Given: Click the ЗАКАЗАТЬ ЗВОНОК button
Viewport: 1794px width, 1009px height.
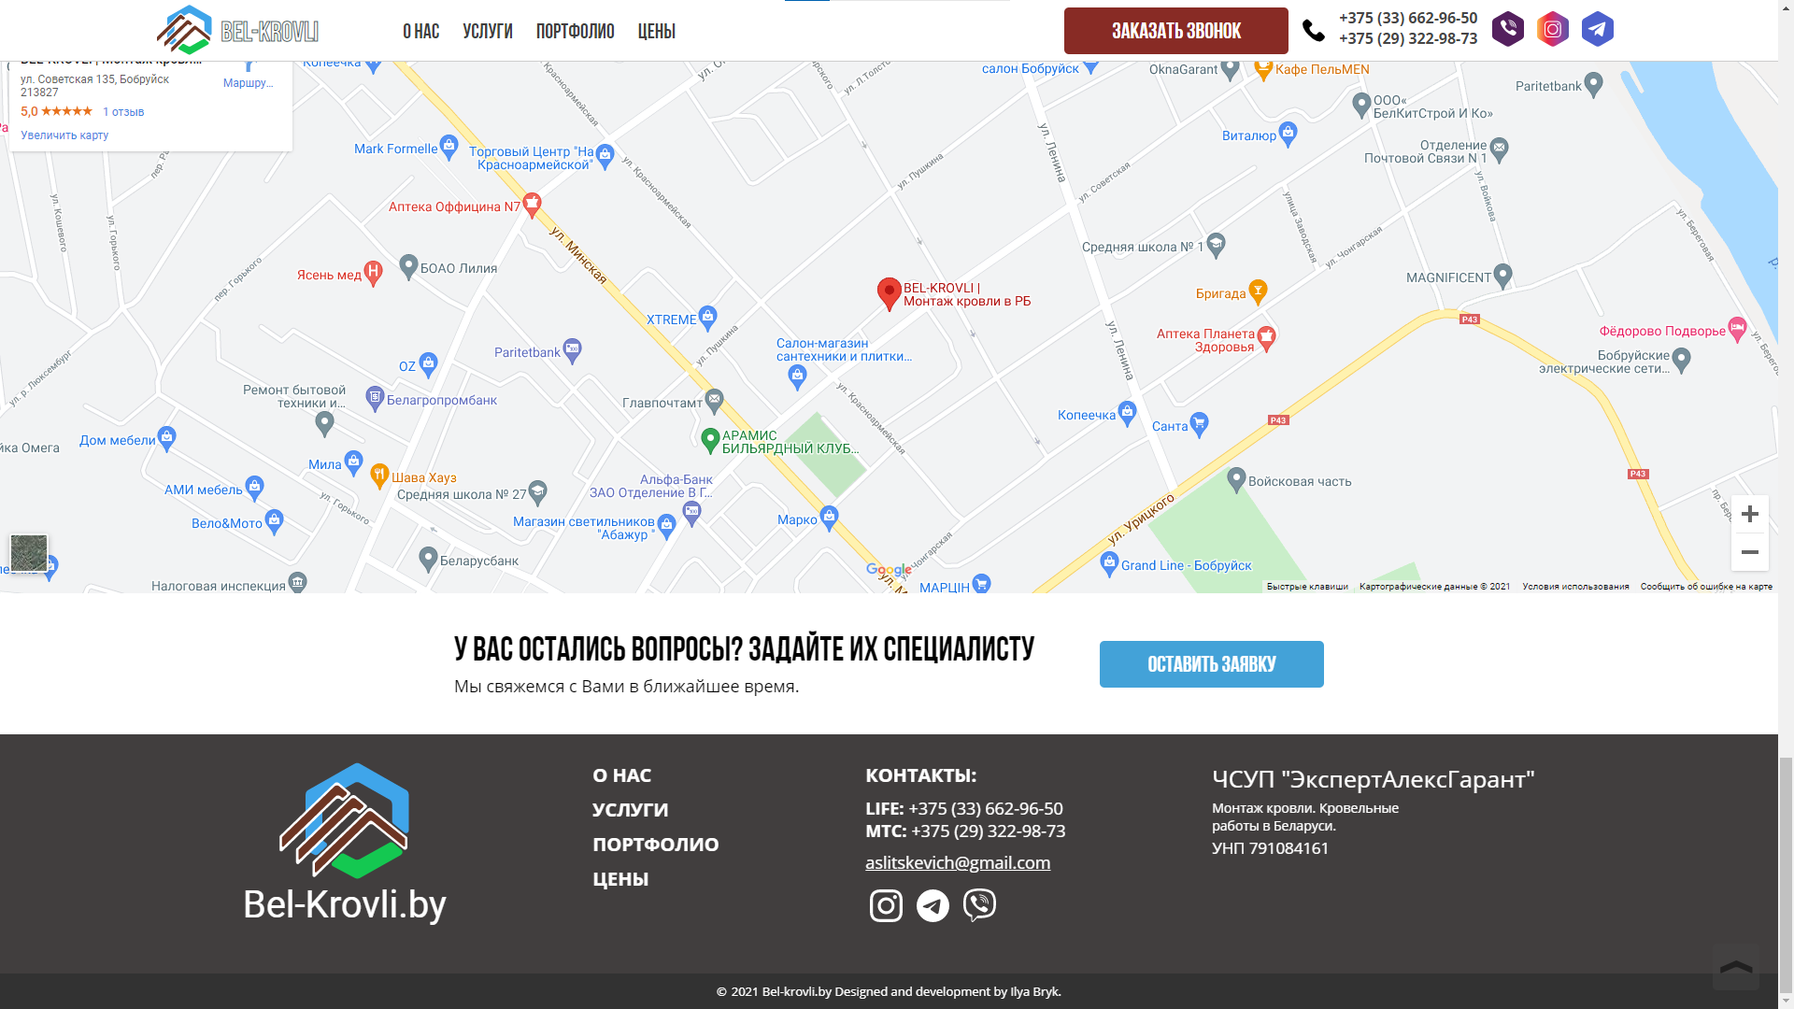Looking at the screenshot, I should pos(1176,31).
